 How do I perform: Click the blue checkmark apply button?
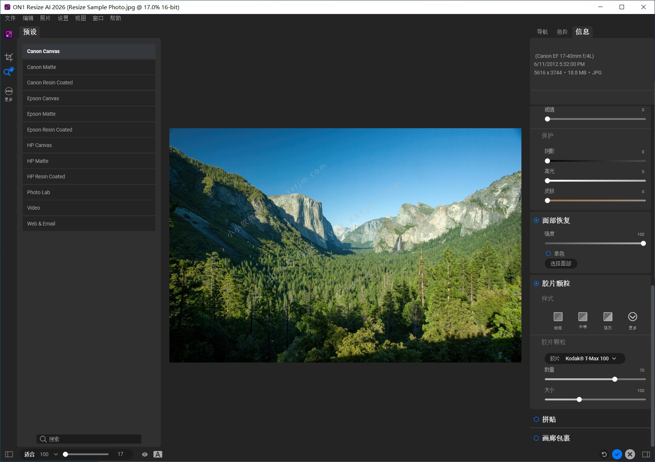[x=617, y=454]
